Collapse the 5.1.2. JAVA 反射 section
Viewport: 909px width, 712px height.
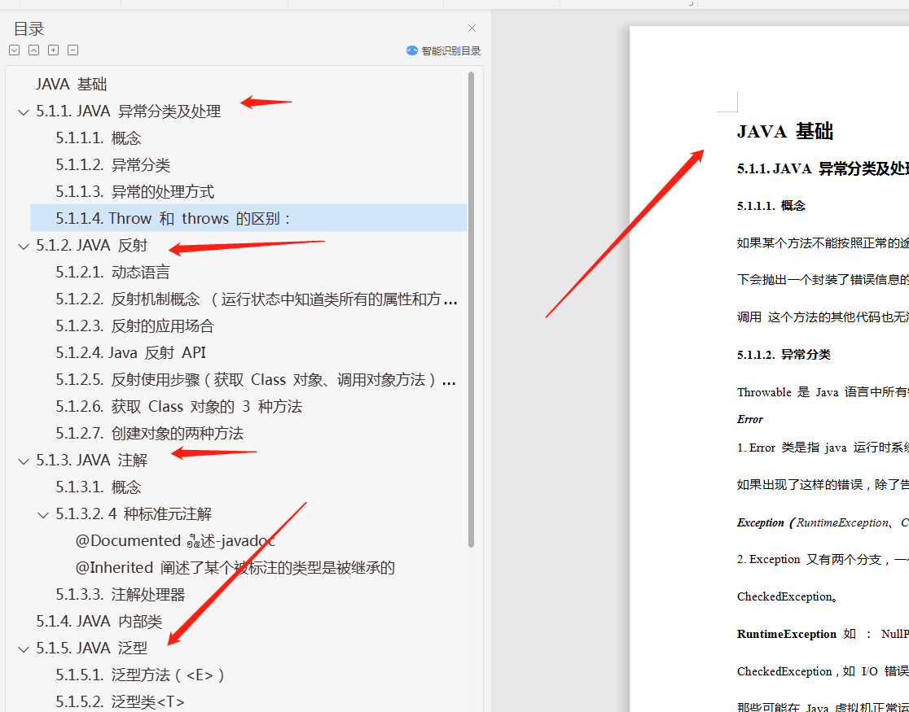[x=24, y=247]
